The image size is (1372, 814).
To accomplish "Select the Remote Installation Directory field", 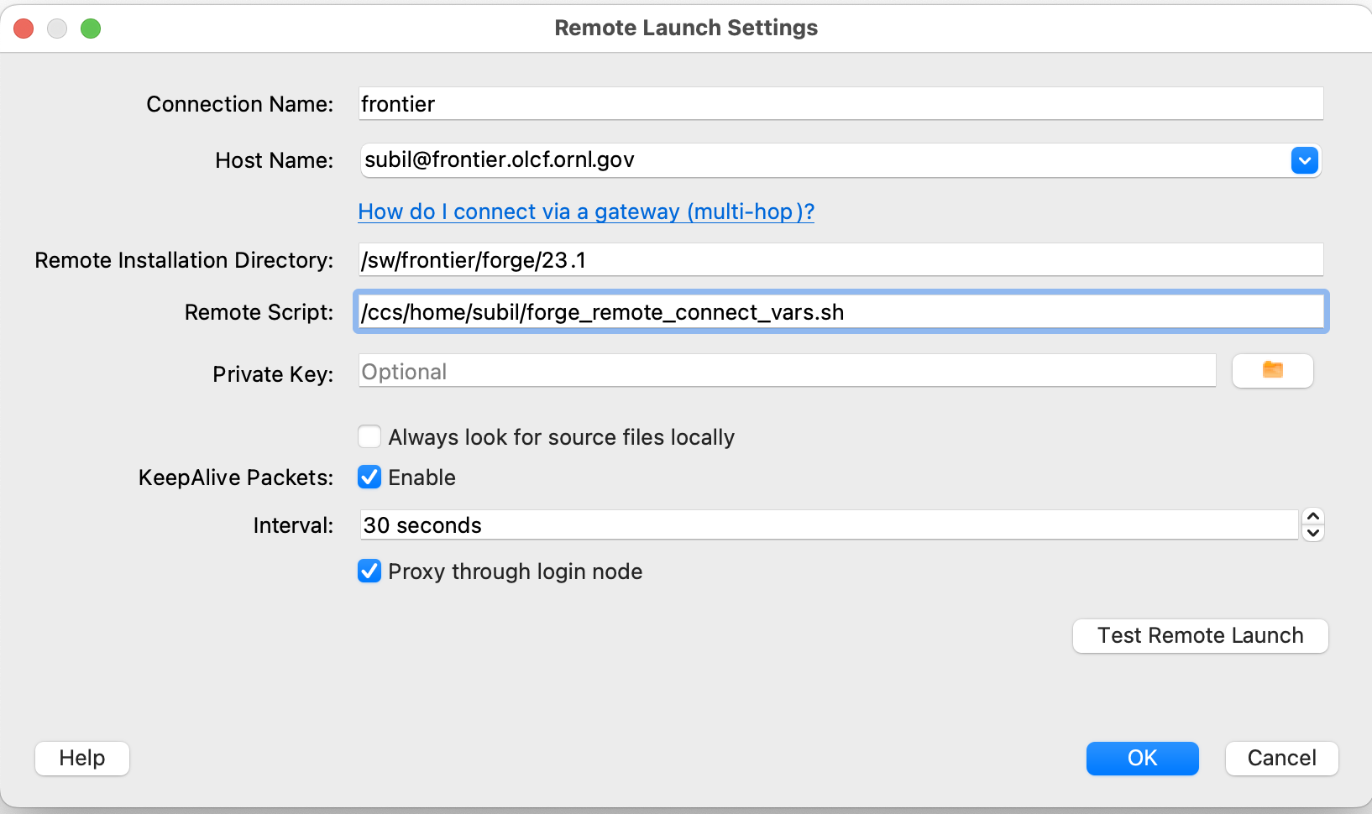I will (840, 260).
